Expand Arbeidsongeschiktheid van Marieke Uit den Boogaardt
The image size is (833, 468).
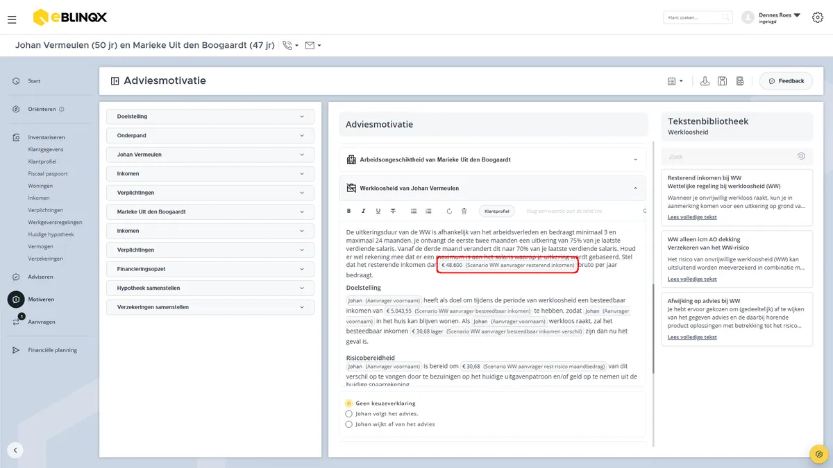(x=492, y=159)
